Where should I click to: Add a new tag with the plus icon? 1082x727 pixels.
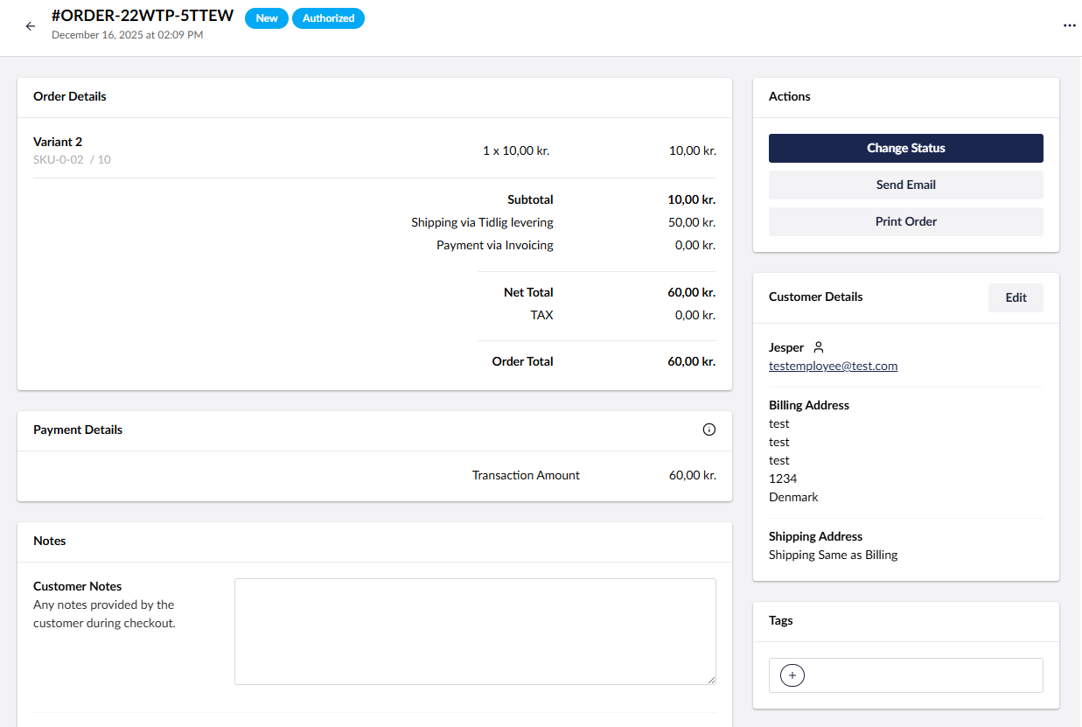point(792,675)
